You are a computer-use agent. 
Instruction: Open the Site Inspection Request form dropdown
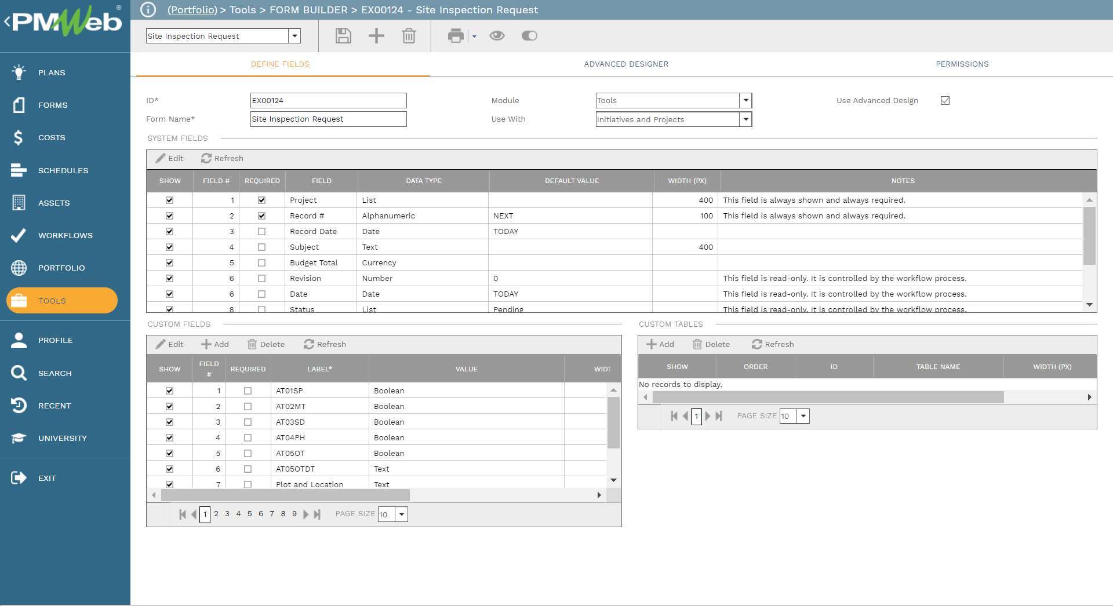click(294, 36)
